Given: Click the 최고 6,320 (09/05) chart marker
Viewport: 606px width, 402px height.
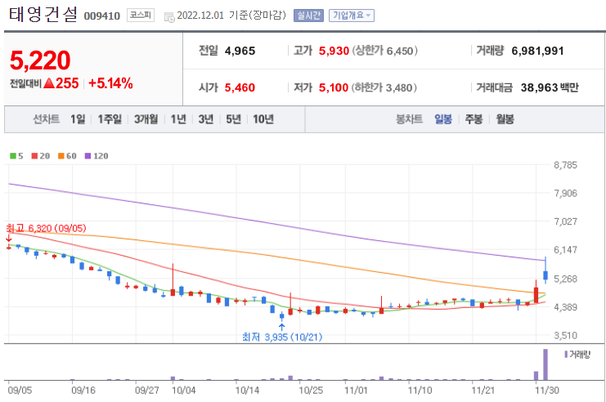Looking at the screenshot, I should 46,228.
